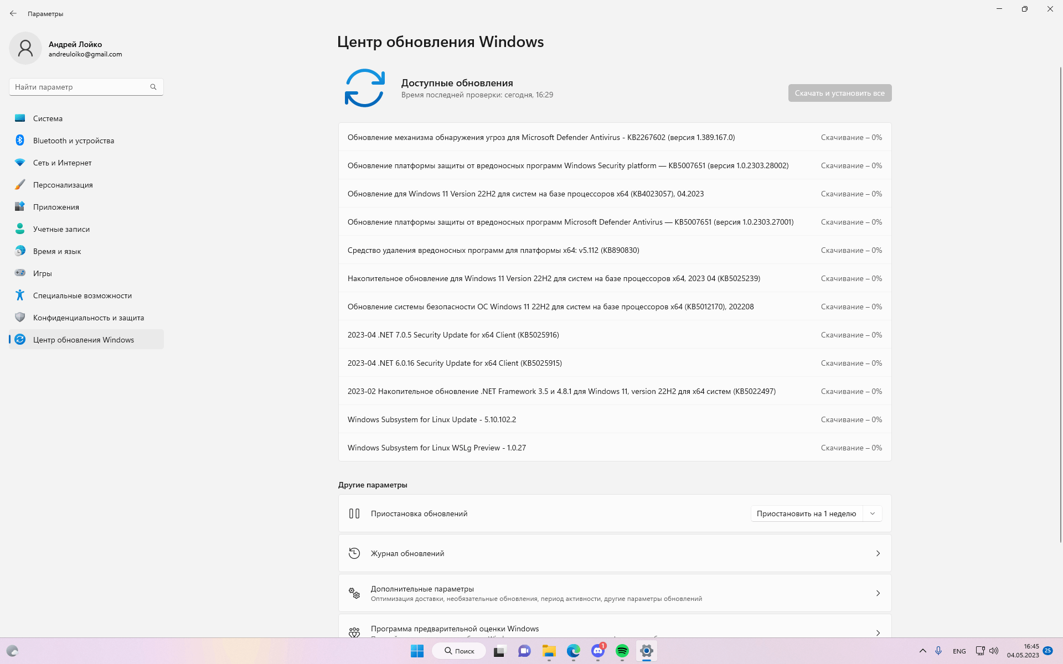Click the KB890830 malware removal tool row
1063x664 pixels.
pyautogui.click(x=615, y=250)
